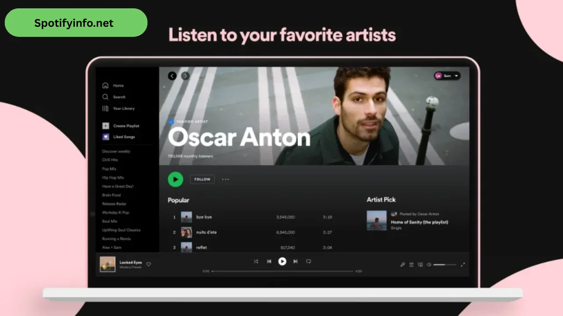Click the bye bye track title

tap(204, 217)
